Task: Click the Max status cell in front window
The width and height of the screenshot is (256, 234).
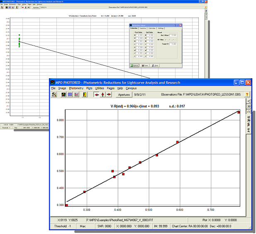Action: (85, 226)
